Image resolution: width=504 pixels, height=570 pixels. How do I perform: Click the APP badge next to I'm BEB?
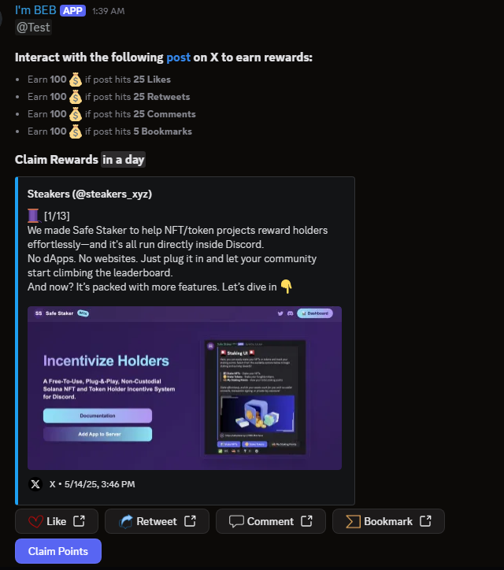(72, 10)
